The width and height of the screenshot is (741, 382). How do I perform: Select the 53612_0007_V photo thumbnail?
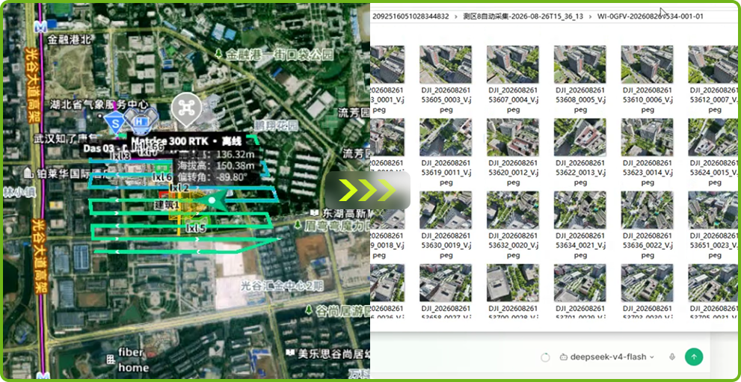pyautogui.click(x=713, y=64)
